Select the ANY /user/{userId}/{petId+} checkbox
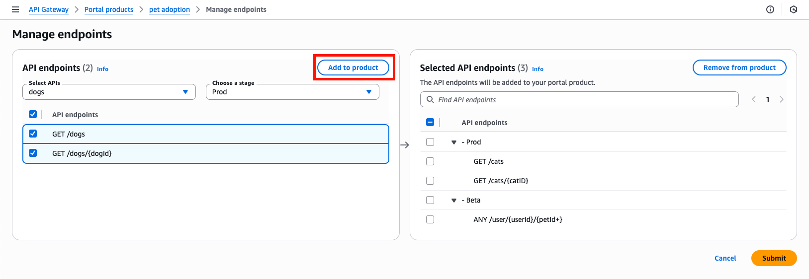Image resolution: width=809 pixels, height=279 pixels. pyautogui.click(x=430, y=219)
